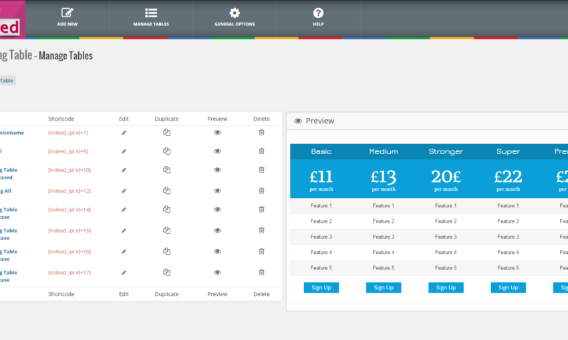
Task: Click Sign Up under the Basic plan
Action: tap(321, 288)
